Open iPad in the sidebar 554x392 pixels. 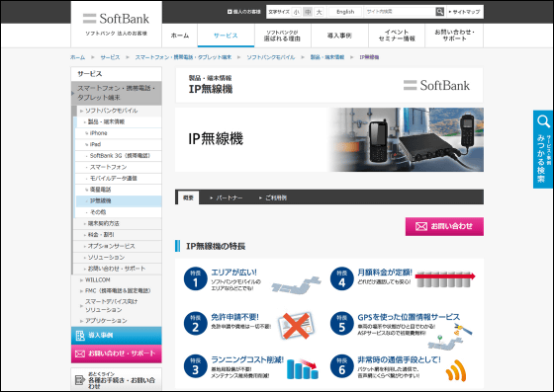coord(119,144)
